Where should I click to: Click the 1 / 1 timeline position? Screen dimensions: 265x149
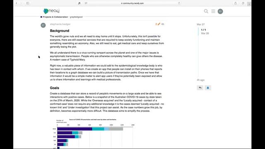coord(203,30)
